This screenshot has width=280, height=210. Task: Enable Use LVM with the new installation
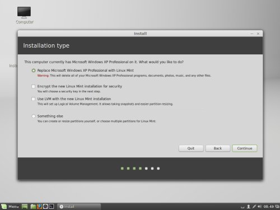[34, 99]
